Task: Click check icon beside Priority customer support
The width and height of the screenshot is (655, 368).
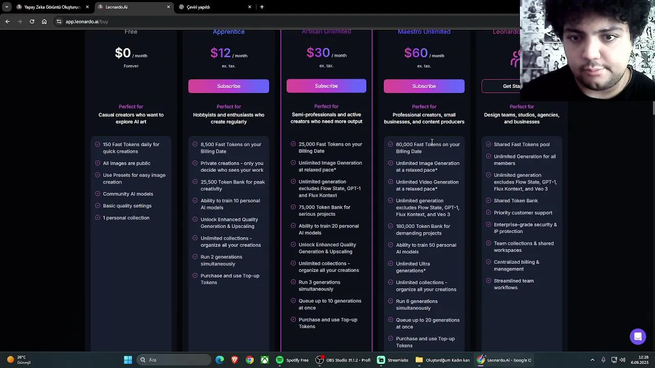Action: pos(488,213)
